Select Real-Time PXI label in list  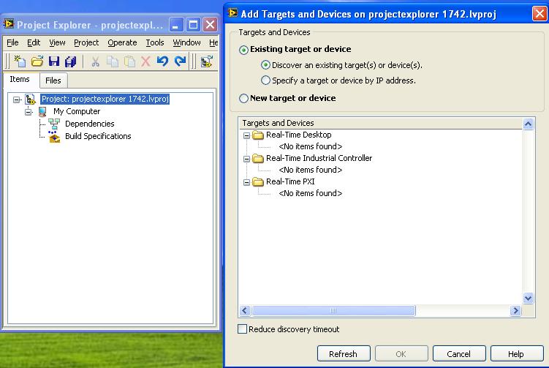pyautogui.click(x=290, y=181)
